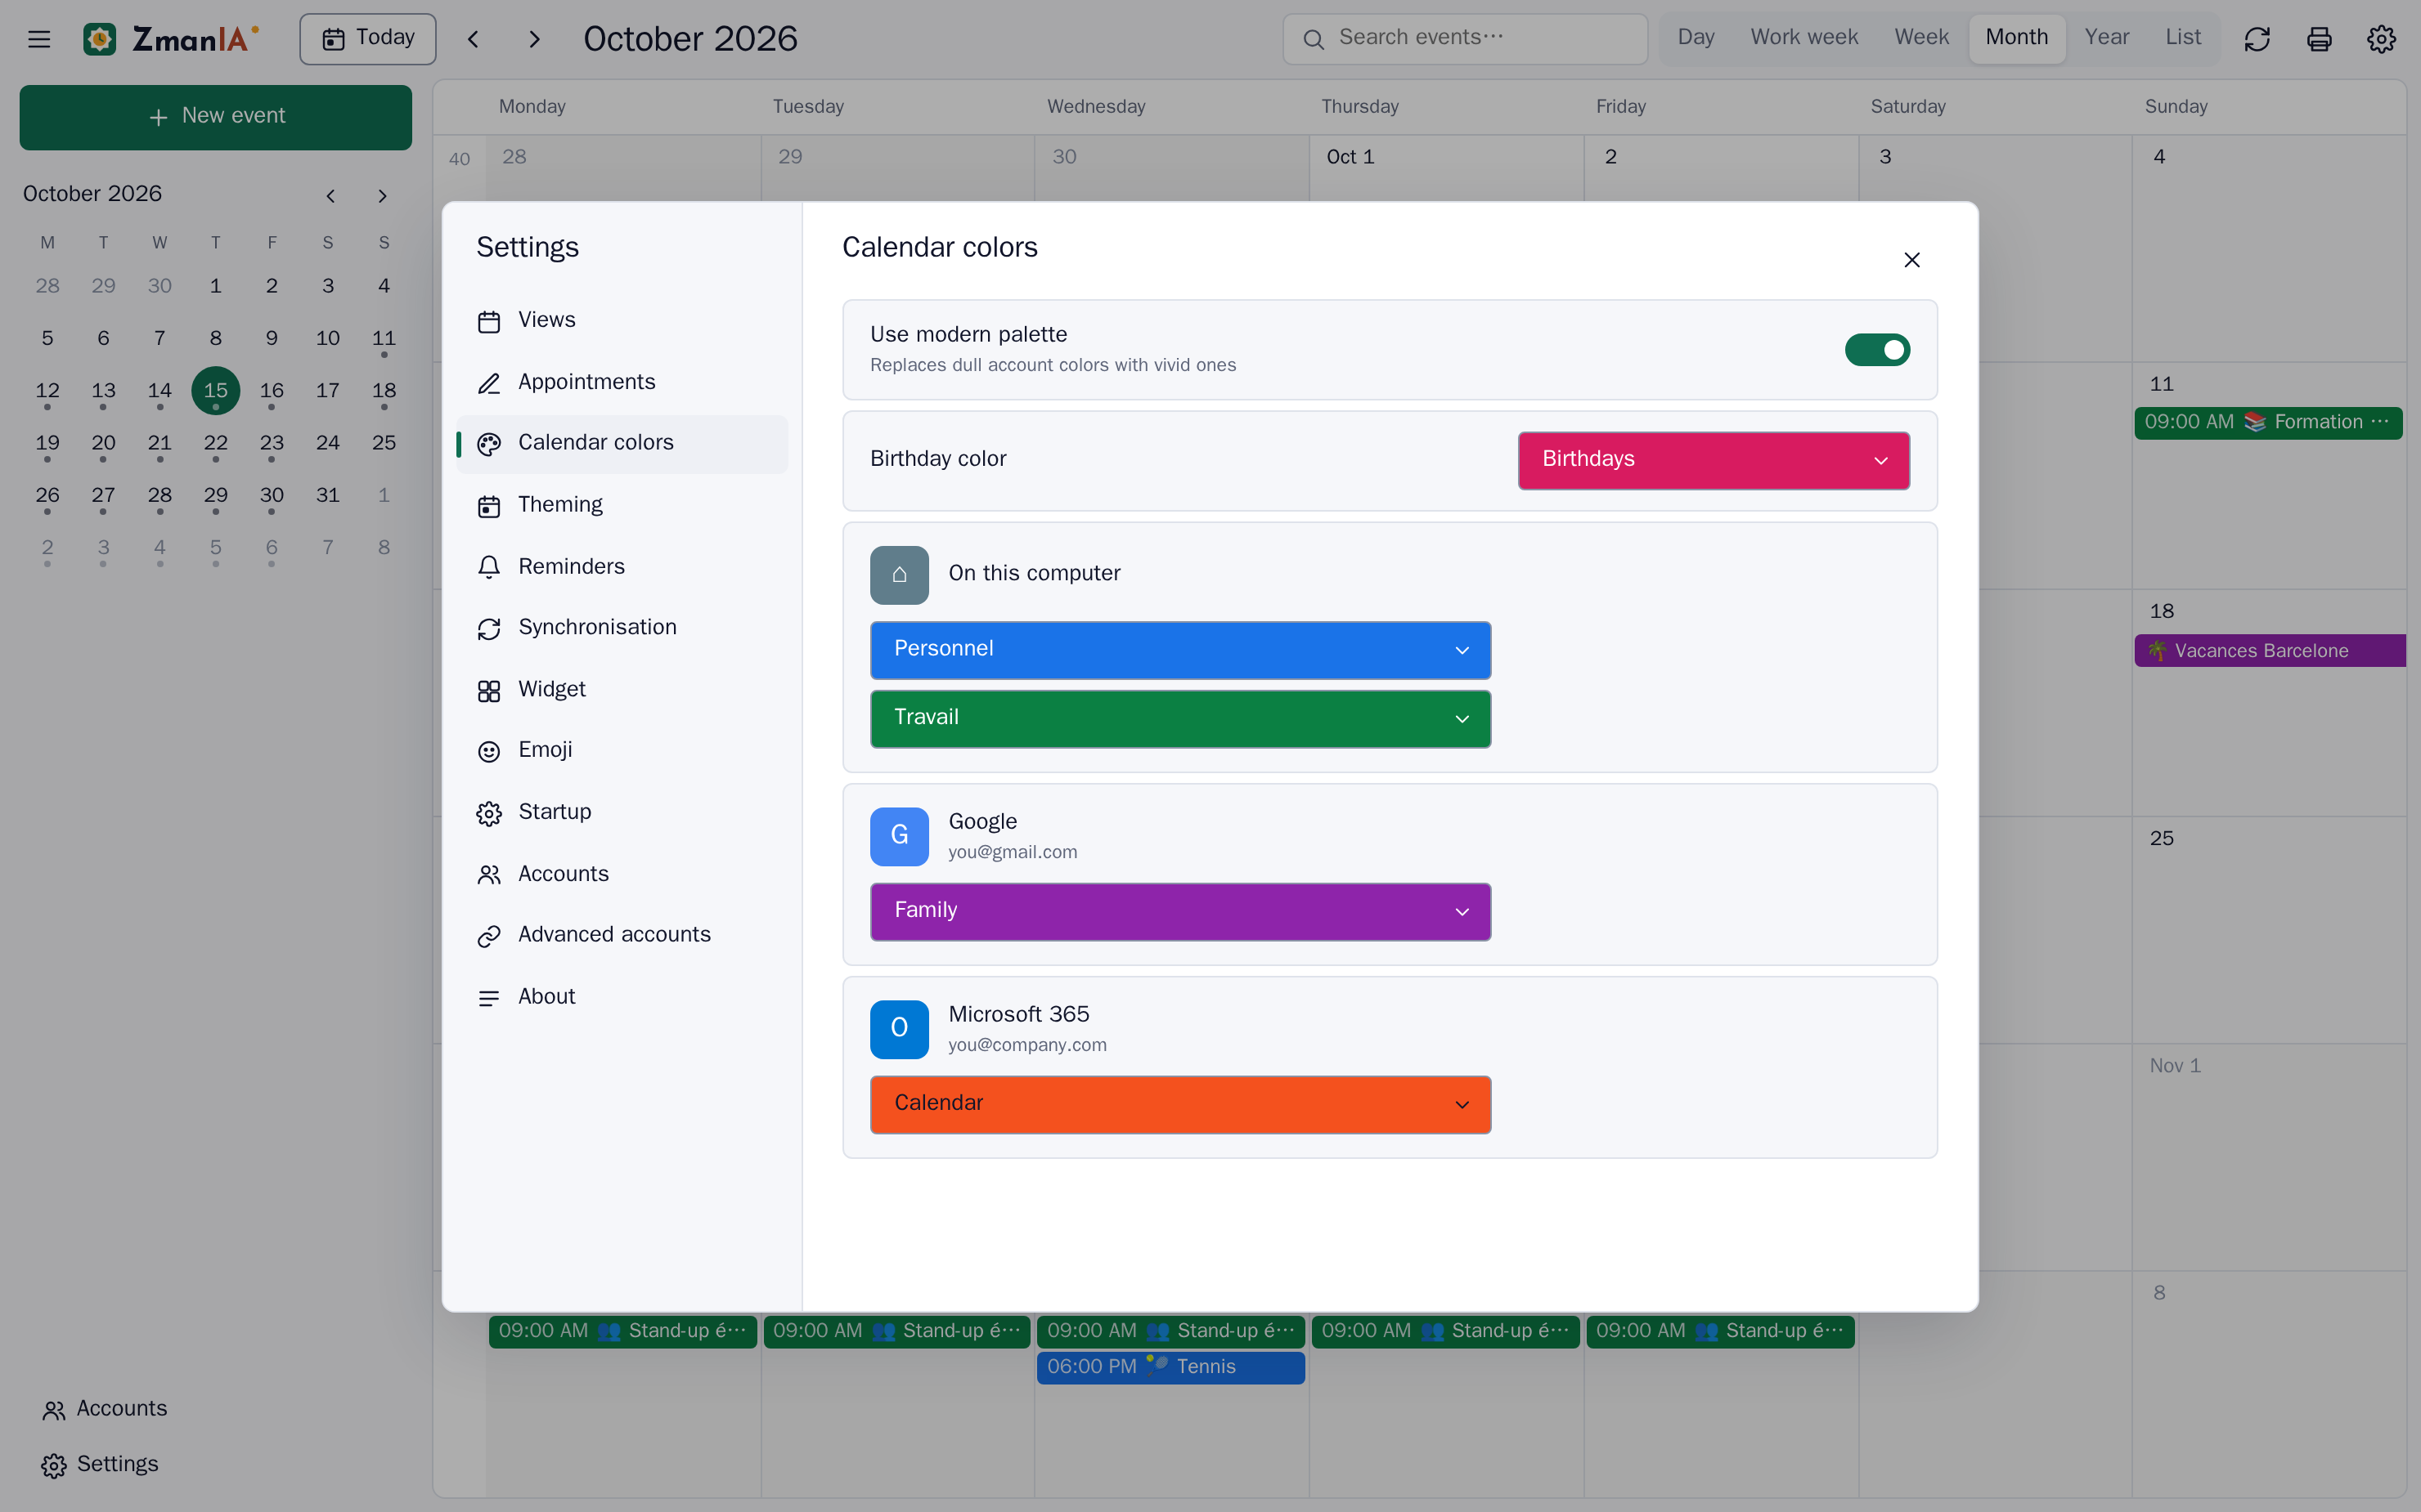
Task: Open the Vacances Barcelone event
Action: pos(2269,651)
